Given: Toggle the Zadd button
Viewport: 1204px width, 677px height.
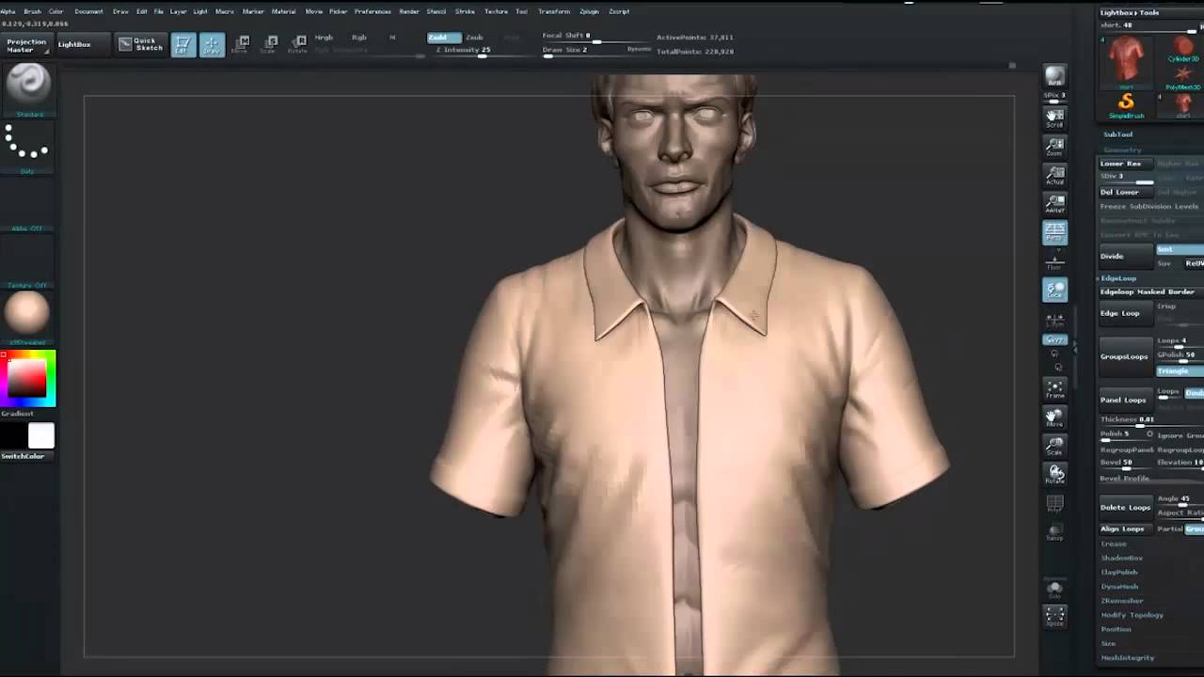Looking at the screenshot, I should [x=443, y=38].
